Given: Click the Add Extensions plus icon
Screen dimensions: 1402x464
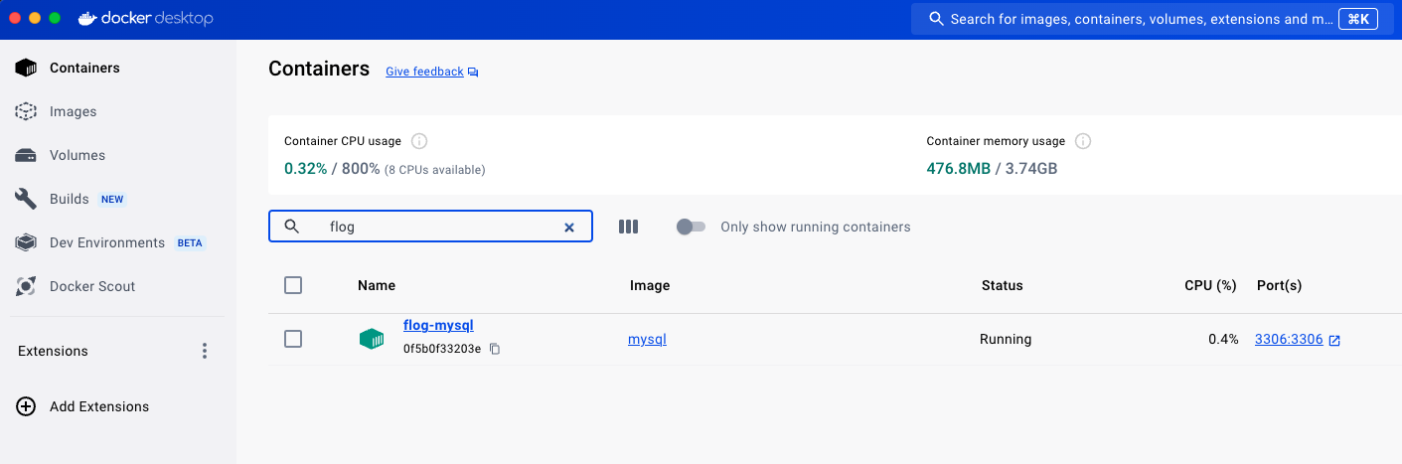Looking at the screenshot, I should pyautogui.click(x=27, y=406).
